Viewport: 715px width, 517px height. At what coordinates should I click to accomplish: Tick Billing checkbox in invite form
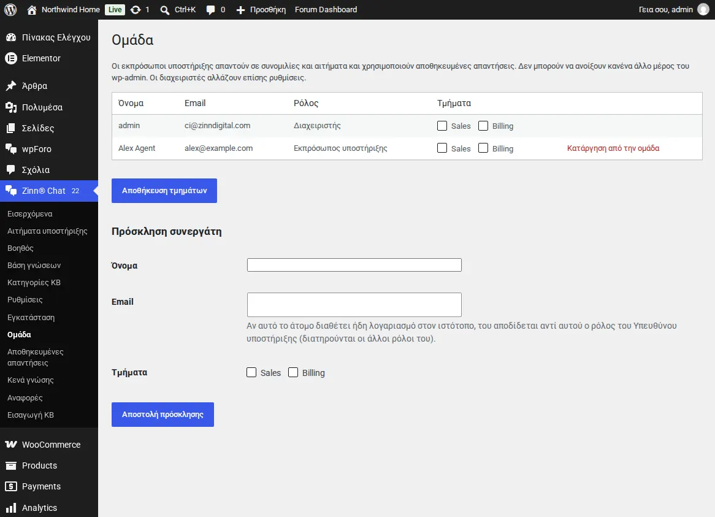(293, 372)
